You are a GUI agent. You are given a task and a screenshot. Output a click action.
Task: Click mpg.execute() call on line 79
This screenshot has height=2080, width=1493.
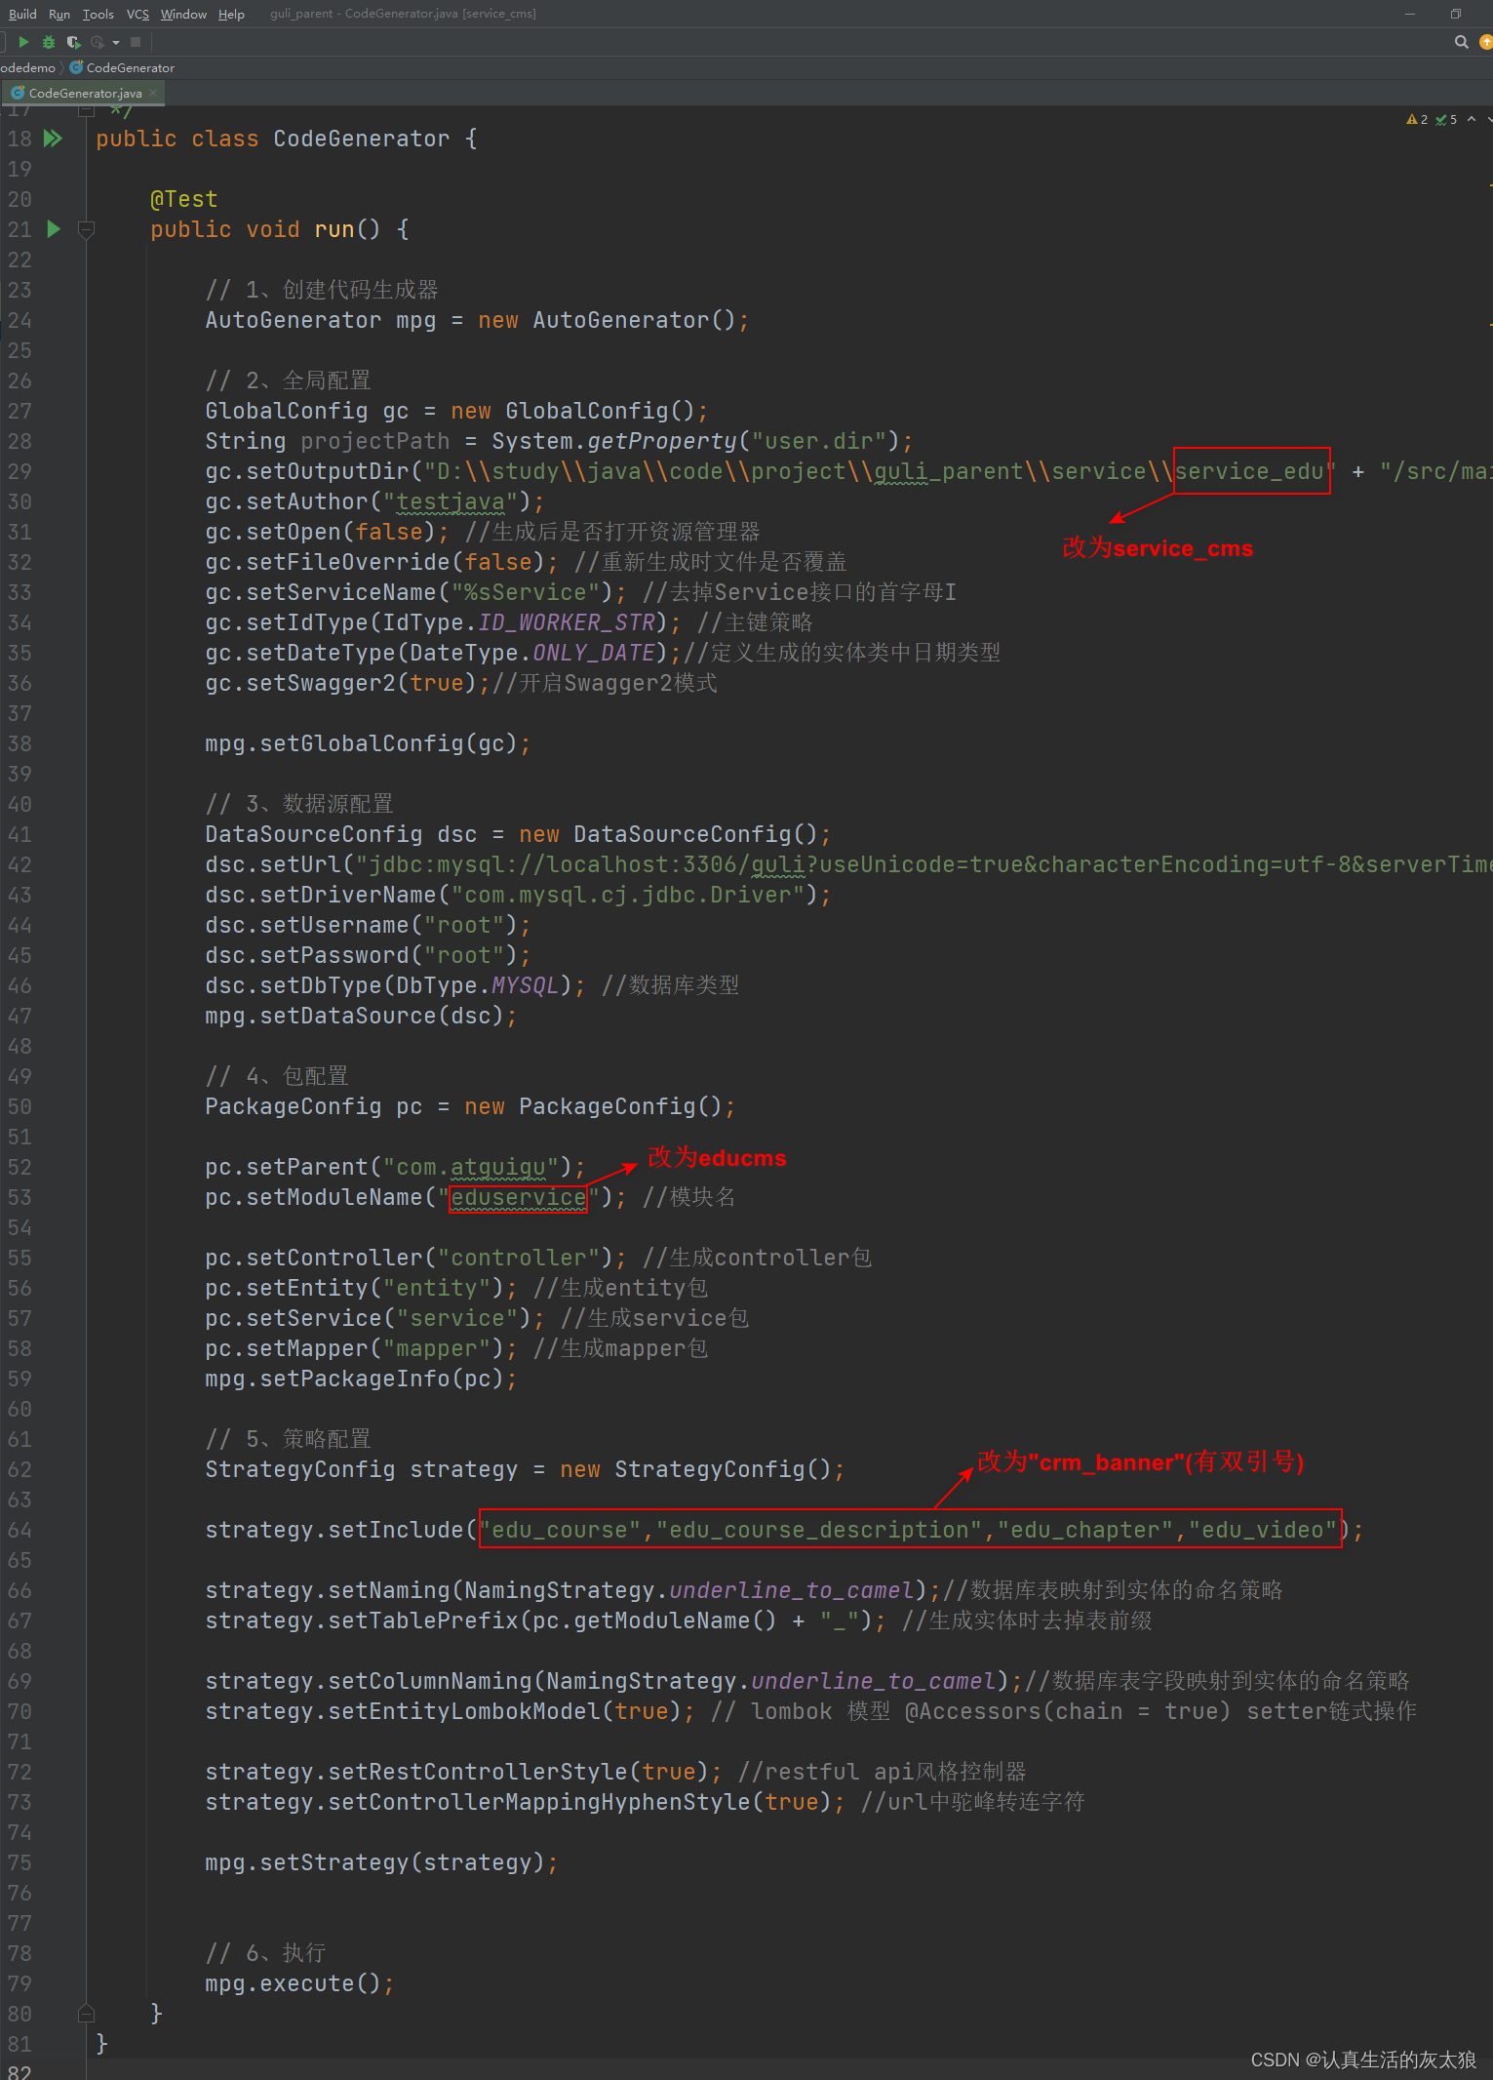pos(293,1983)
